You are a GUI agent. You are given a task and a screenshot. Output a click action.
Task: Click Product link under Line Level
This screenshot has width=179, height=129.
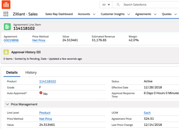coord(45,113)
